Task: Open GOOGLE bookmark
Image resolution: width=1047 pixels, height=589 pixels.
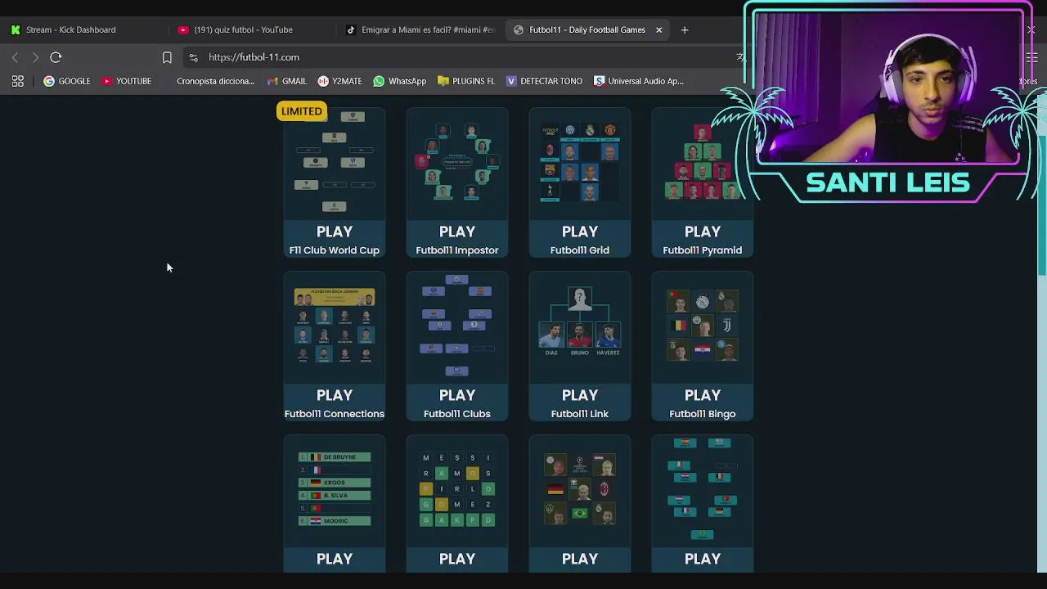Action: (x=67, y=81)
